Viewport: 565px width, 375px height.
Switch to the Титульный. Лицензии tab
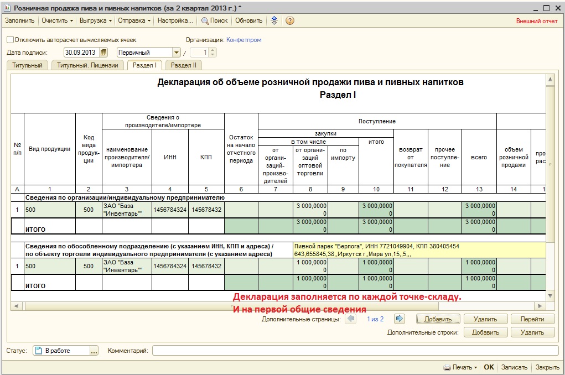click(87, 65)
